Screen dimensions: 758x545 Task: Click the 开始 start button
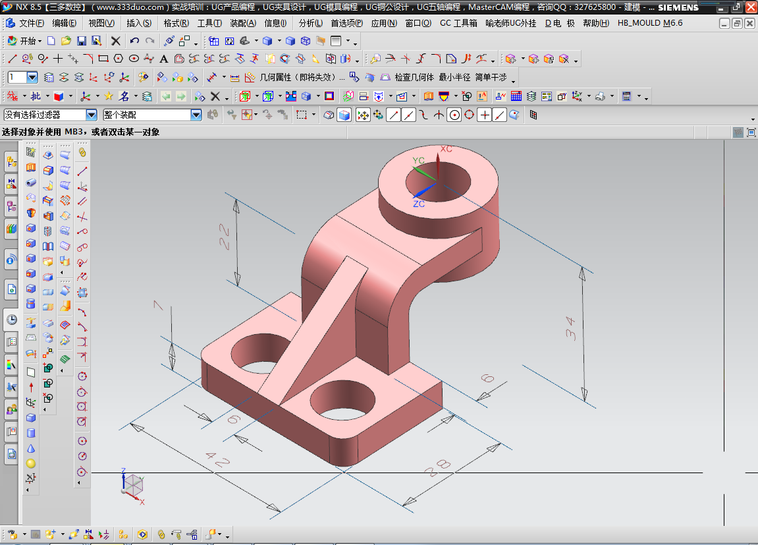coord(22,41)
